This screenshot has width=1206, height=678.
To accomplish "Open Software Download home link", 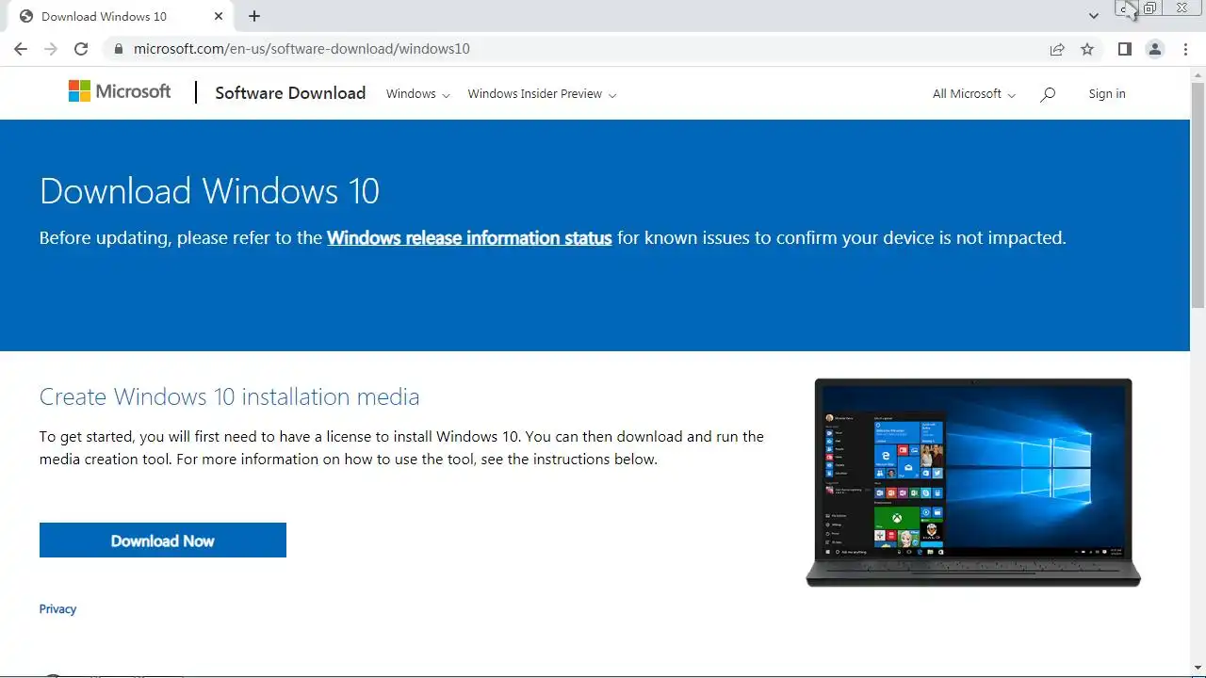I will pos(290,93).
